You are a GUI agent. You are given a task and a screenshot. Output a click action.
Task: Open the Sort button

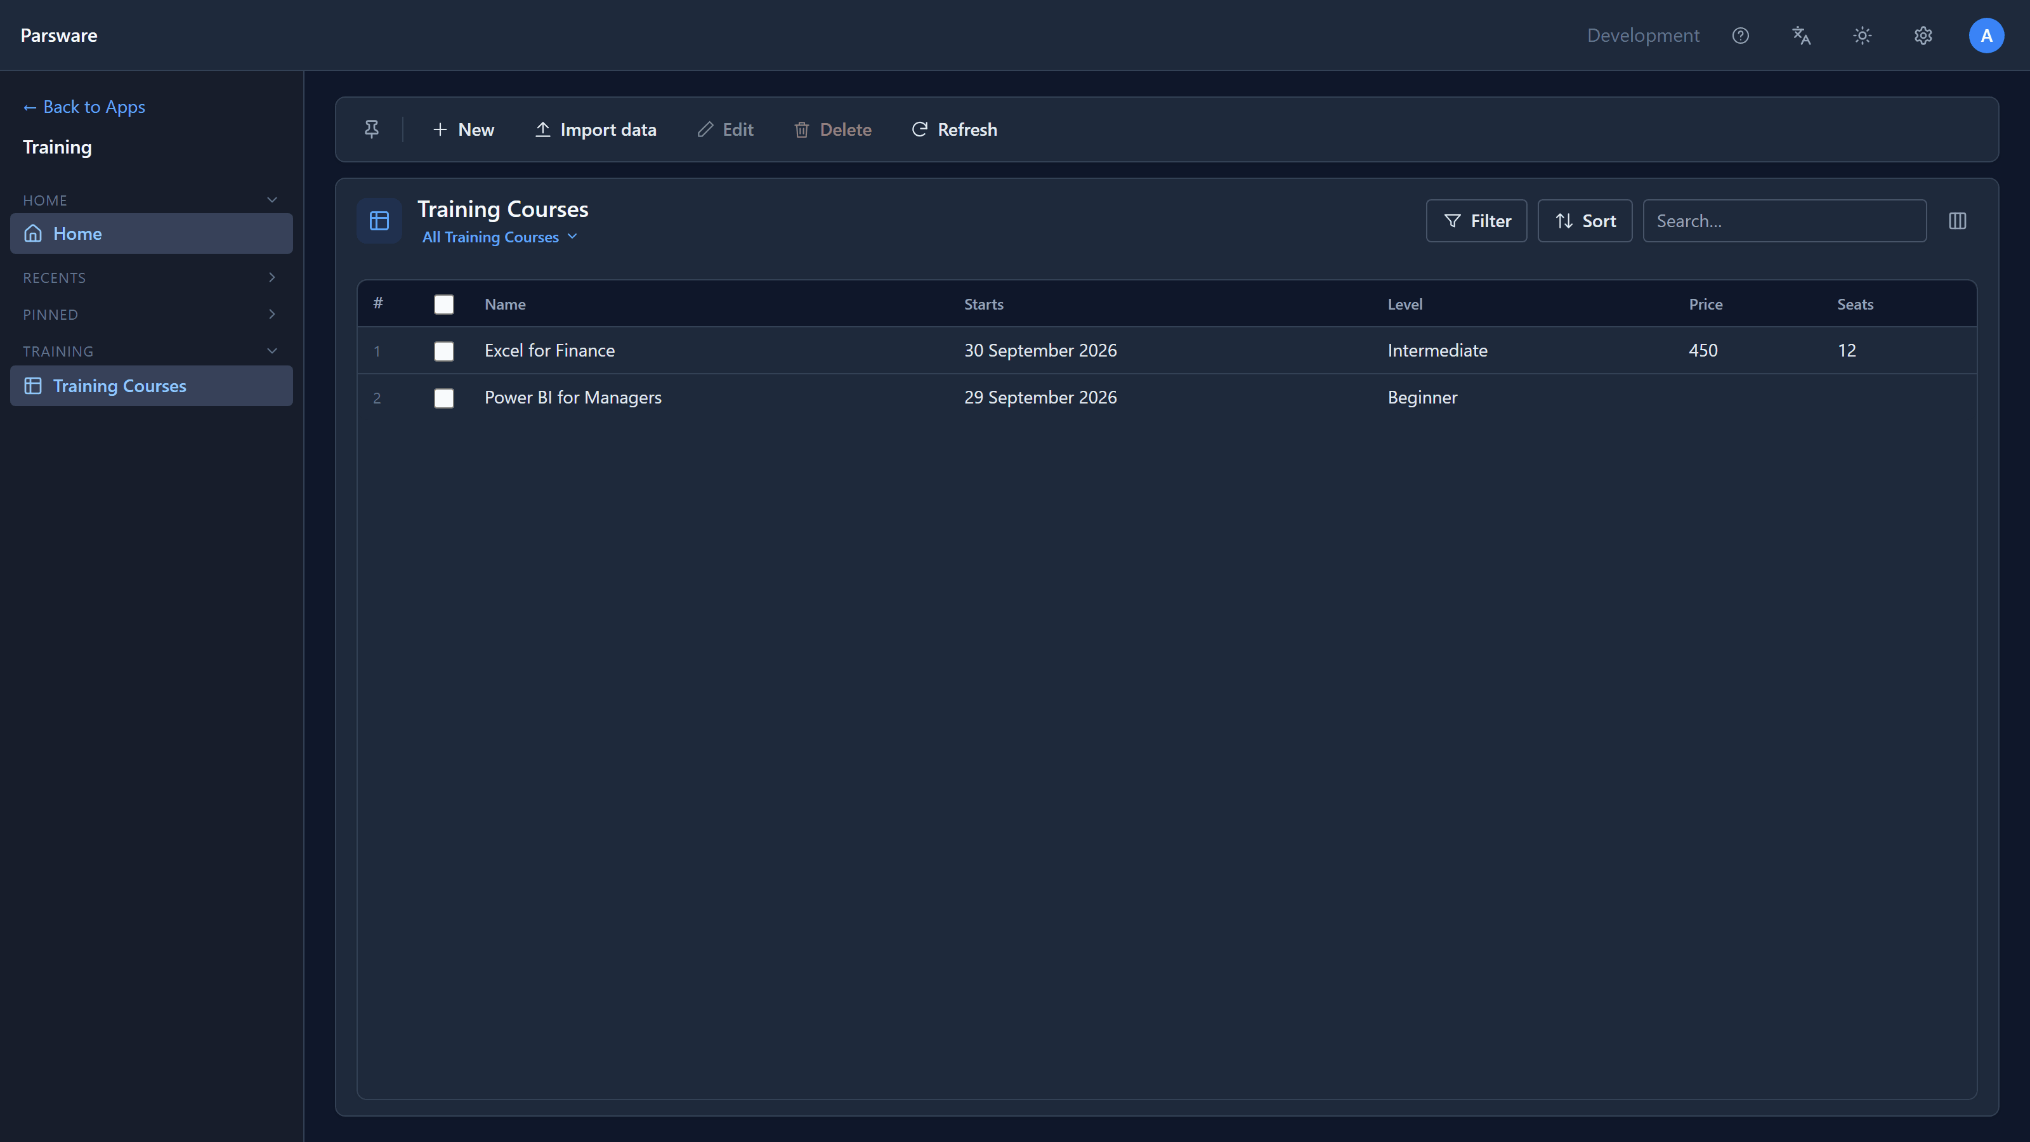(x=1585, y=221)
